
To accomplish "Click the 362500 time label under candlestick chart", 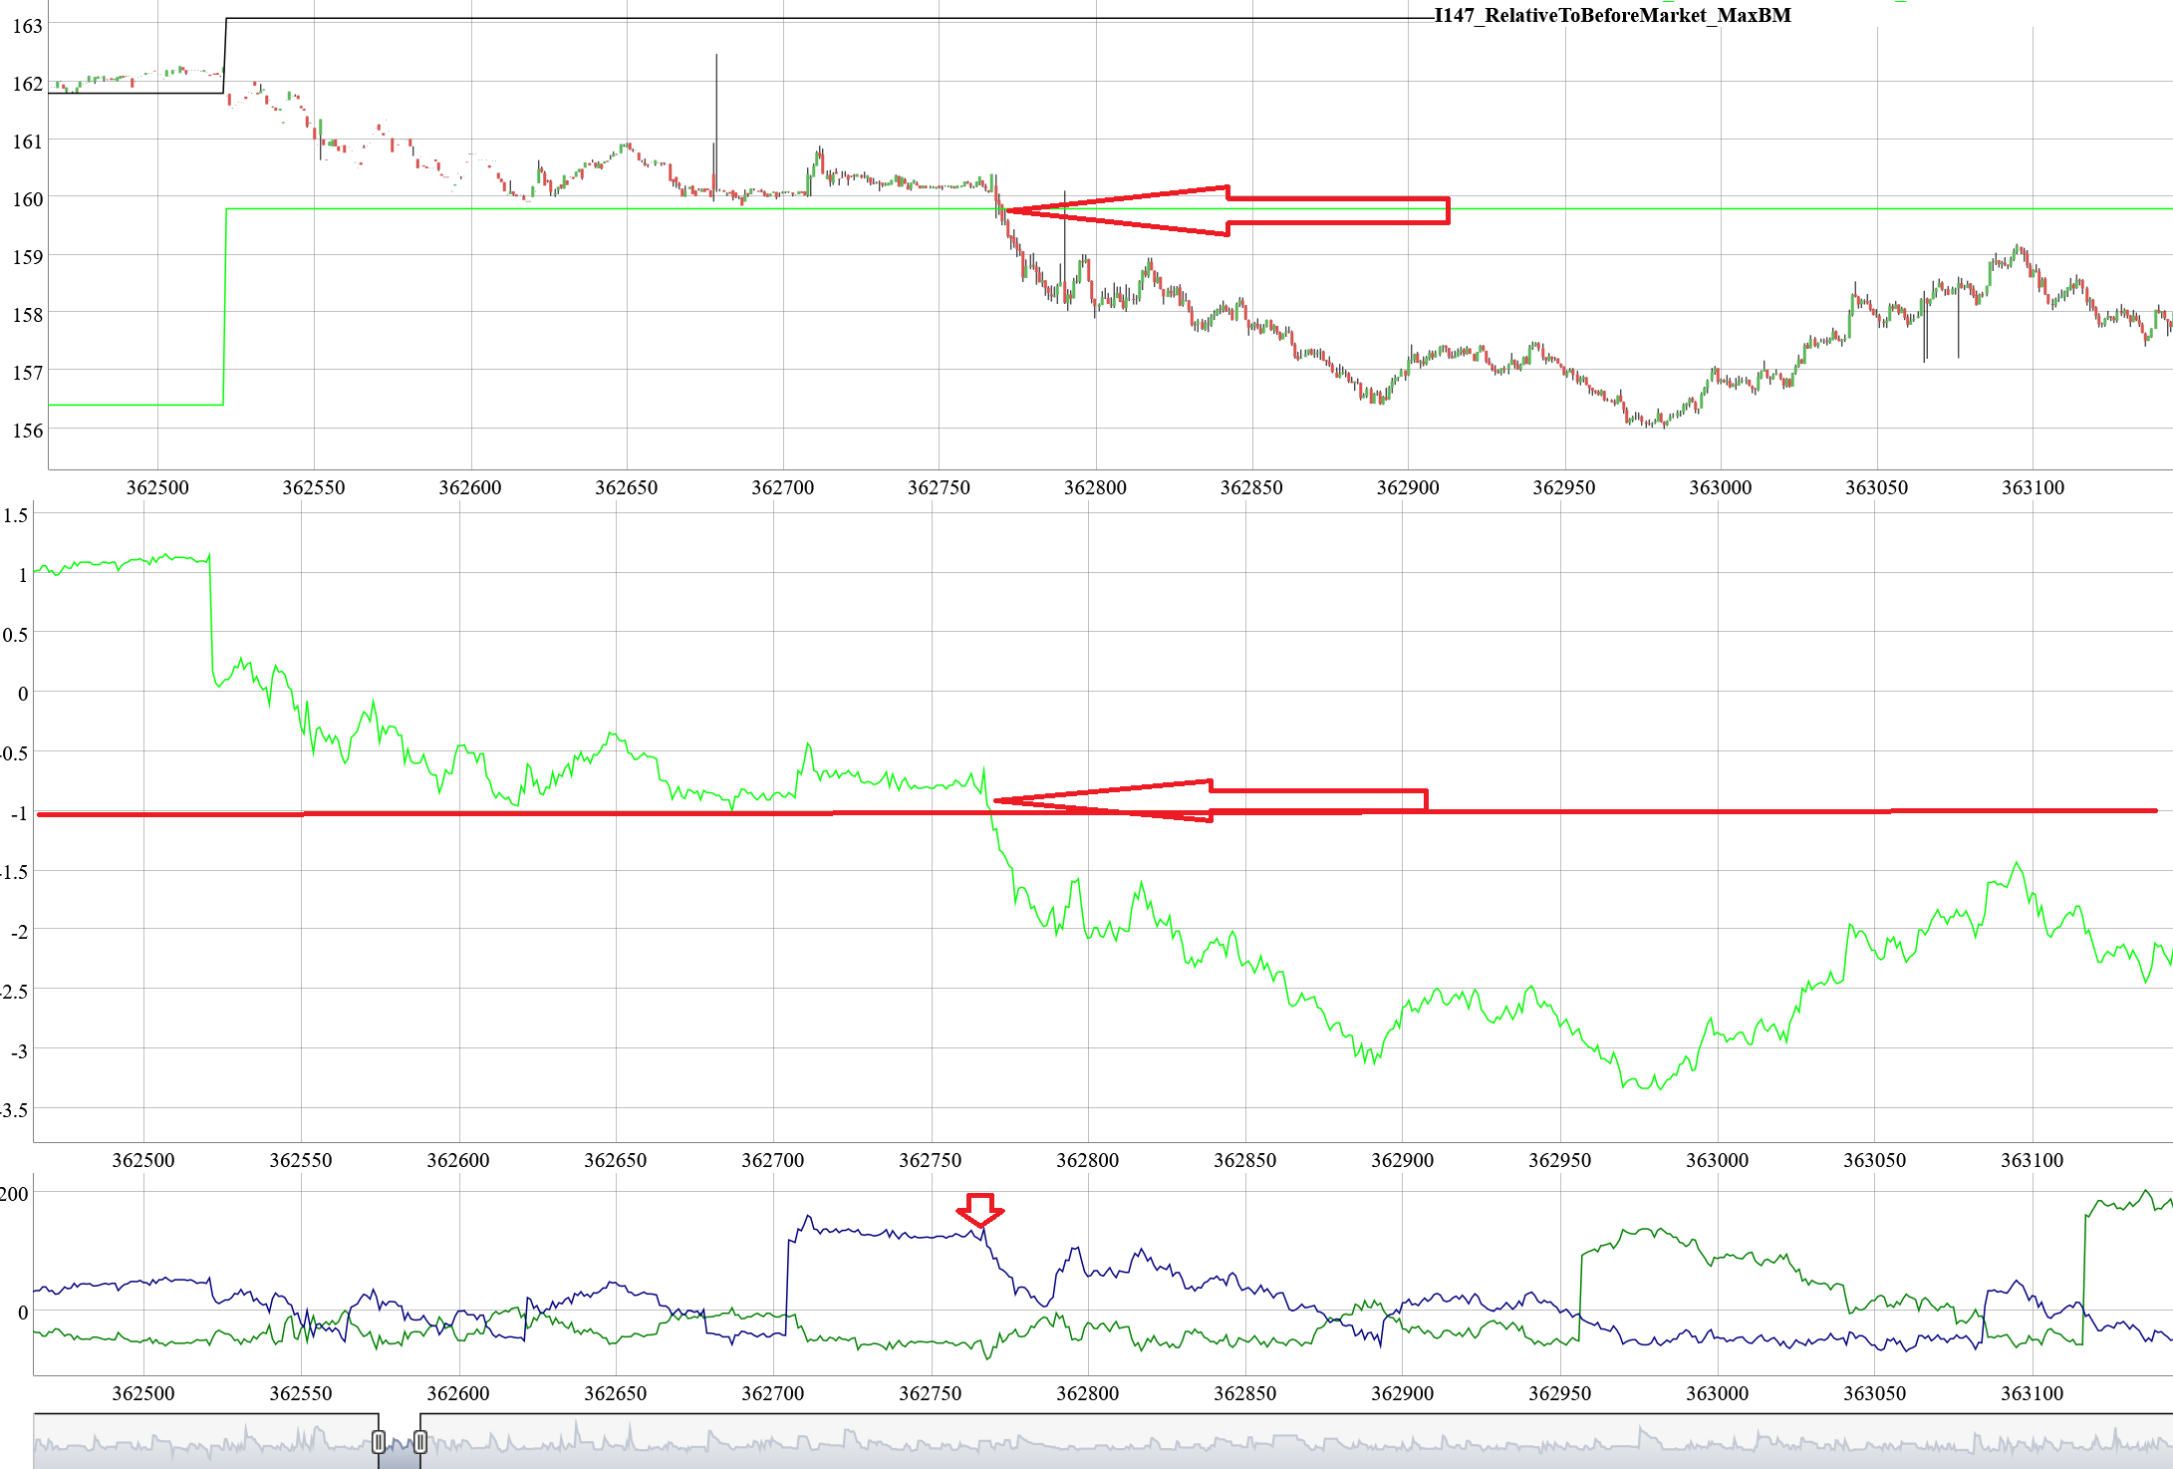I will click(x=157, y=487).
